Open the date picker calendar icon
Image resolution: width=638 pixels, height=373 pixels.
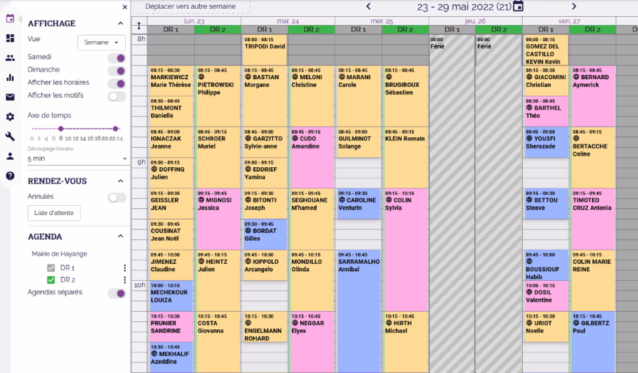[518, 6]
